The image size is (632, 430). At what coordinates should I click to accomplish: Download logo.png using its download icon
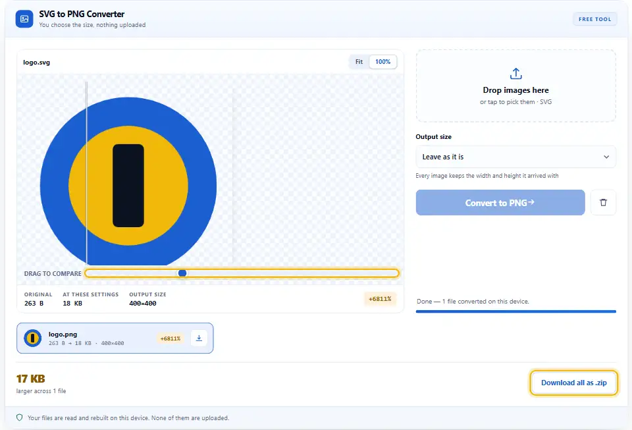[x=199, y=338]
